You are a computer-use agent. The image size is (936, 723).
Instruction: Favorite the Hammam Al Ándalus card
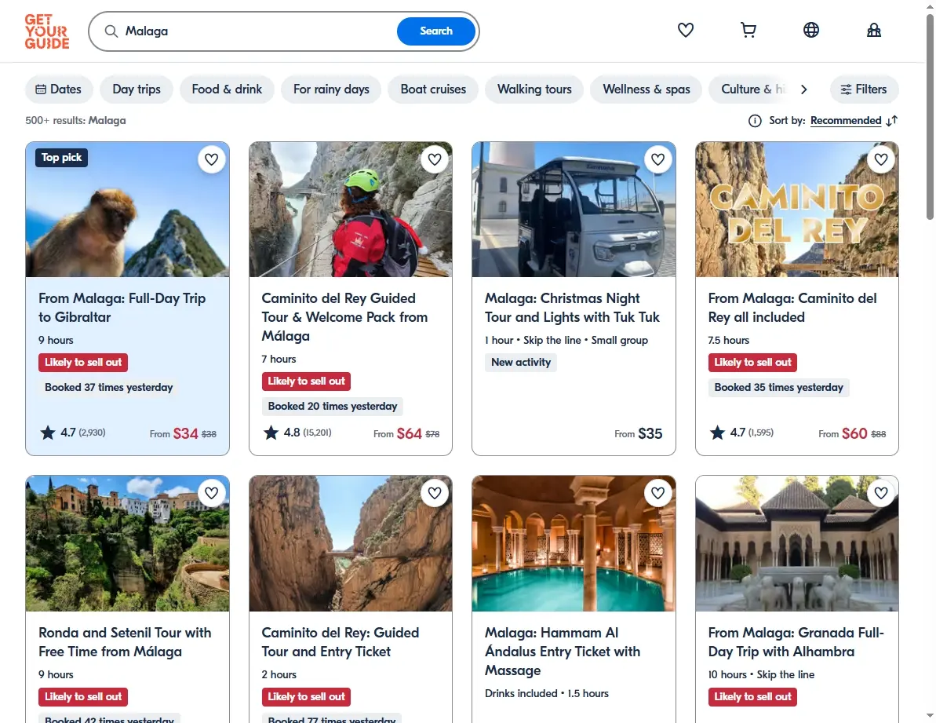click(657, 493)
